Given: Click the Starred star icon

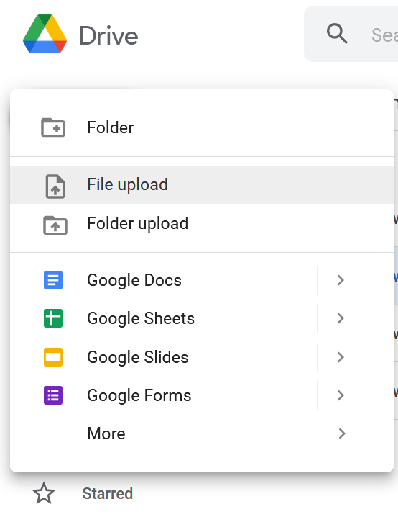Looking at the screenshot, I should 44,493.
